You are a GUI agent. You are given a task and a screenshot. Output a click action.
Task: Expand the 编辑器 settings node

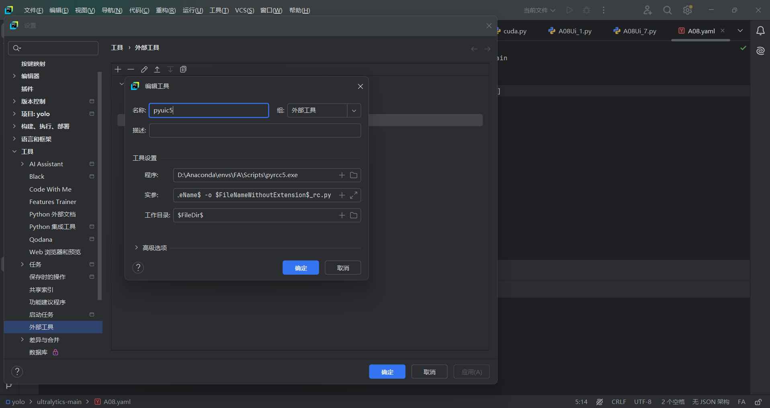pyautogui.click(x=14, y=76)
